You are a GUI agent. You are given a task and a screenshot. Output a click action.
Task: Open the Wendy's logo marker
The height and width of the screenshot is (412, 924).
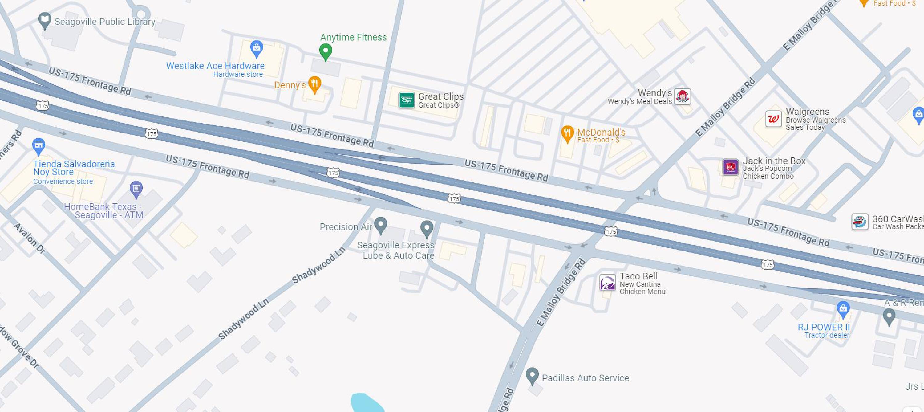point(682,96)
